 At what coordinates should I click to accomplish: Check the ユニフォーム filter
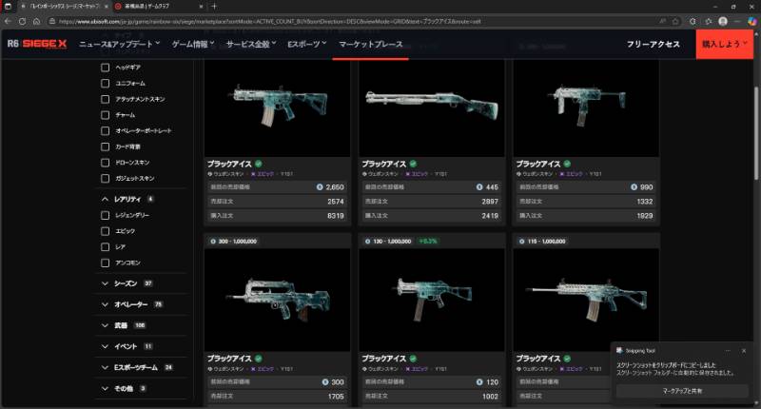105,83
